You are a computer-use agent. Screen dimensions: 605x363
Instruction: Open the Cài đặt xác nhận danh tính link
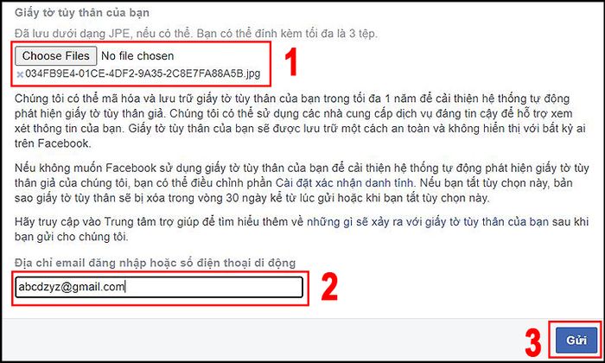point(344,183)
